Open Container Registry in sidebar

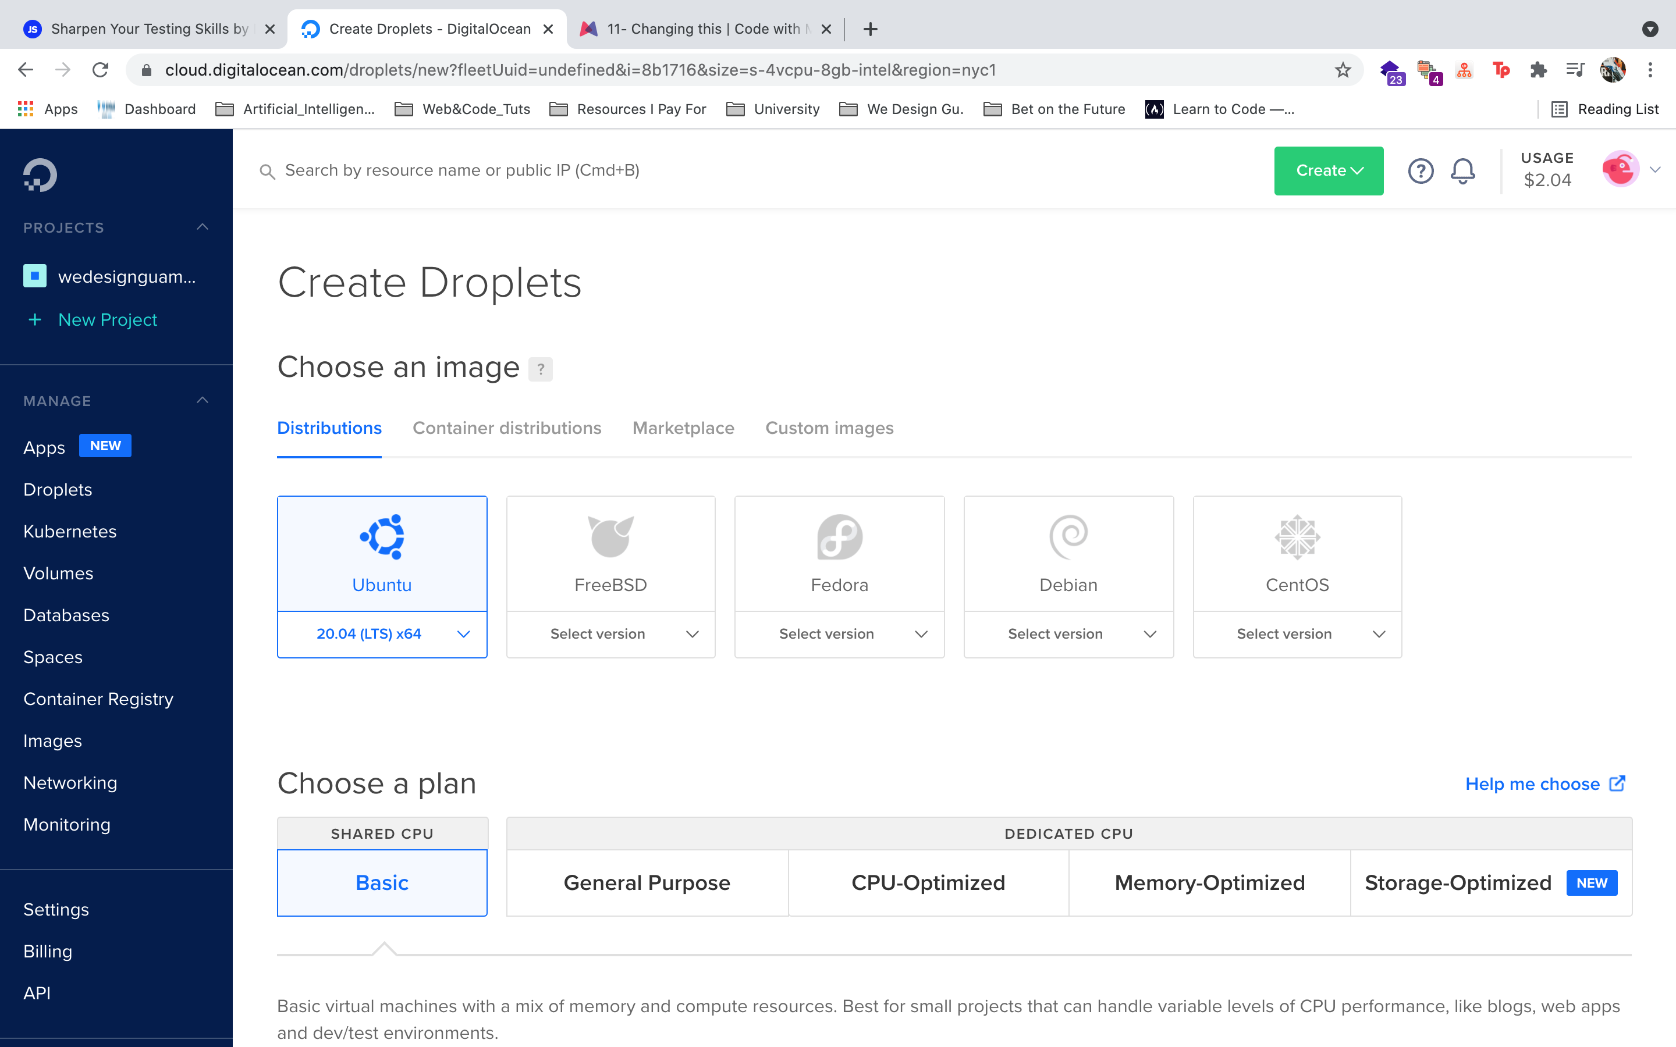pos(98,699)
